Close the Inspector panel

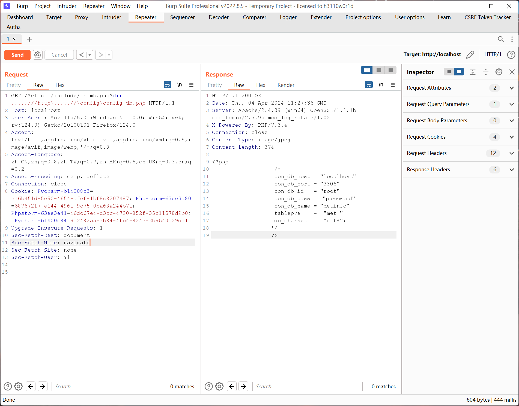point(512,72)
